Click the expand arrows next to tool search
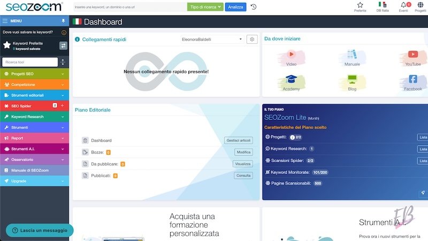Image resolution: width=428 pixels, height=241 pixels. point(63,62)
